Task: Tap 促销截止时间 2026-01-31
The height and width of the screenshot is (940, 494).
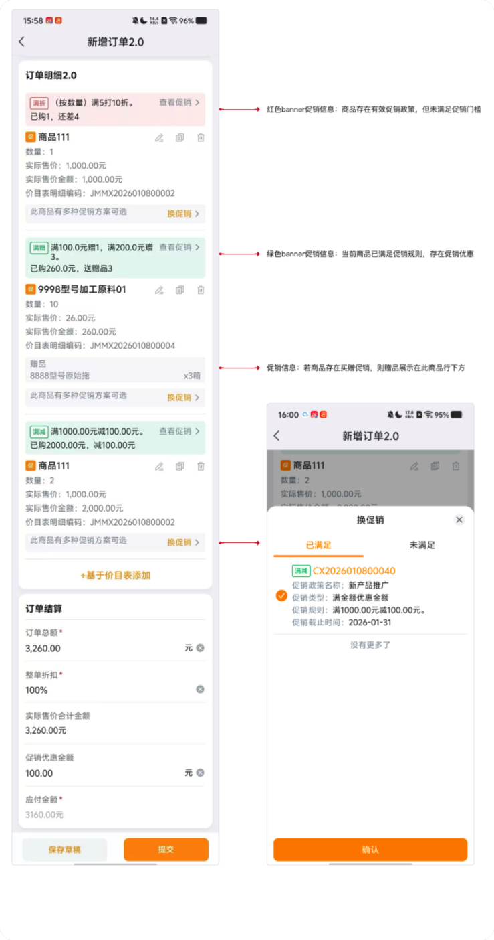Action: pyautogui.click(x=342, y=622)
